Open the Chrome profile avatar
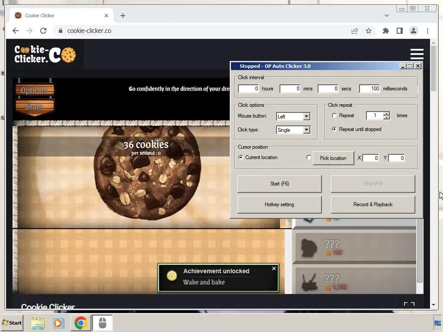Viewport: 443px width, 332px height. (x=413, y=31)
